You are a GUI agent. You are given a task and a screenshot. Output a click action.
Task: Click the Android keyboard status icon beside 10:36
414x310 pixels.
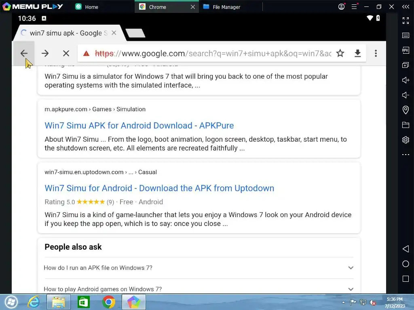point(44,18)
